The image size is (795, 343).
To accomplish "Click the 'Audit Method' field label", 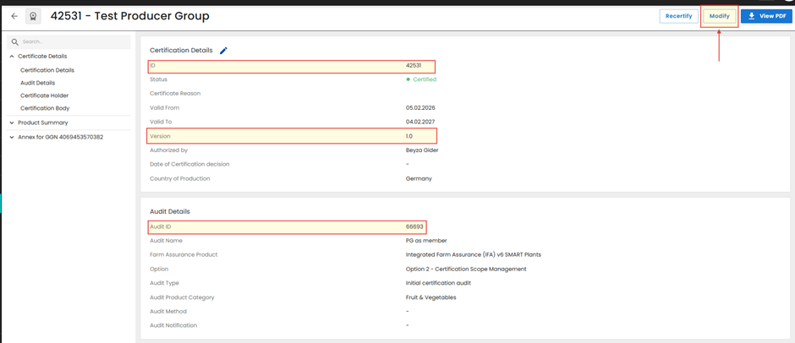I will (168, 312).
